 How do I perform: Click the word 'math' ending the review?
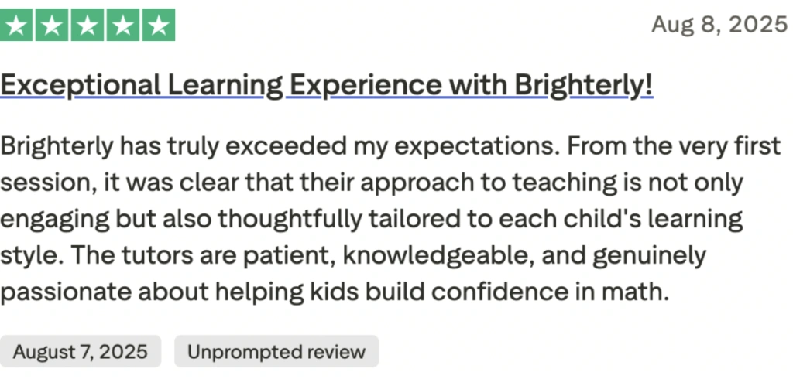[x=640, y=292]
